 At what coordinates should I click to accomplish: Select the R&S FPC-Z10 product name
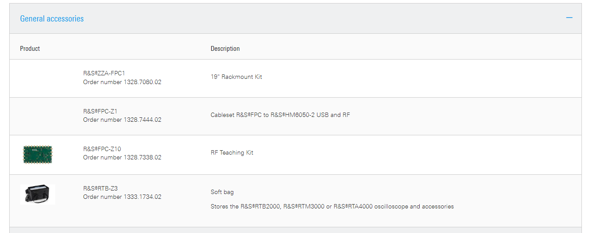point(102,149)
